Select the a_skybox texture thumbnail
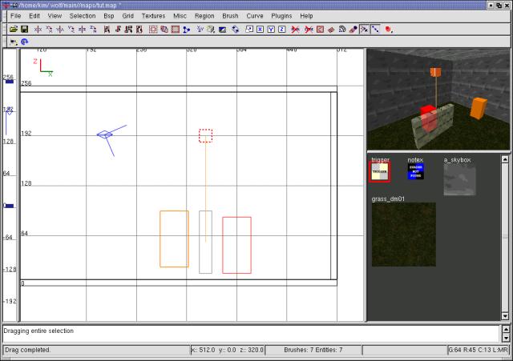513x361 pixels. (459, 180)
